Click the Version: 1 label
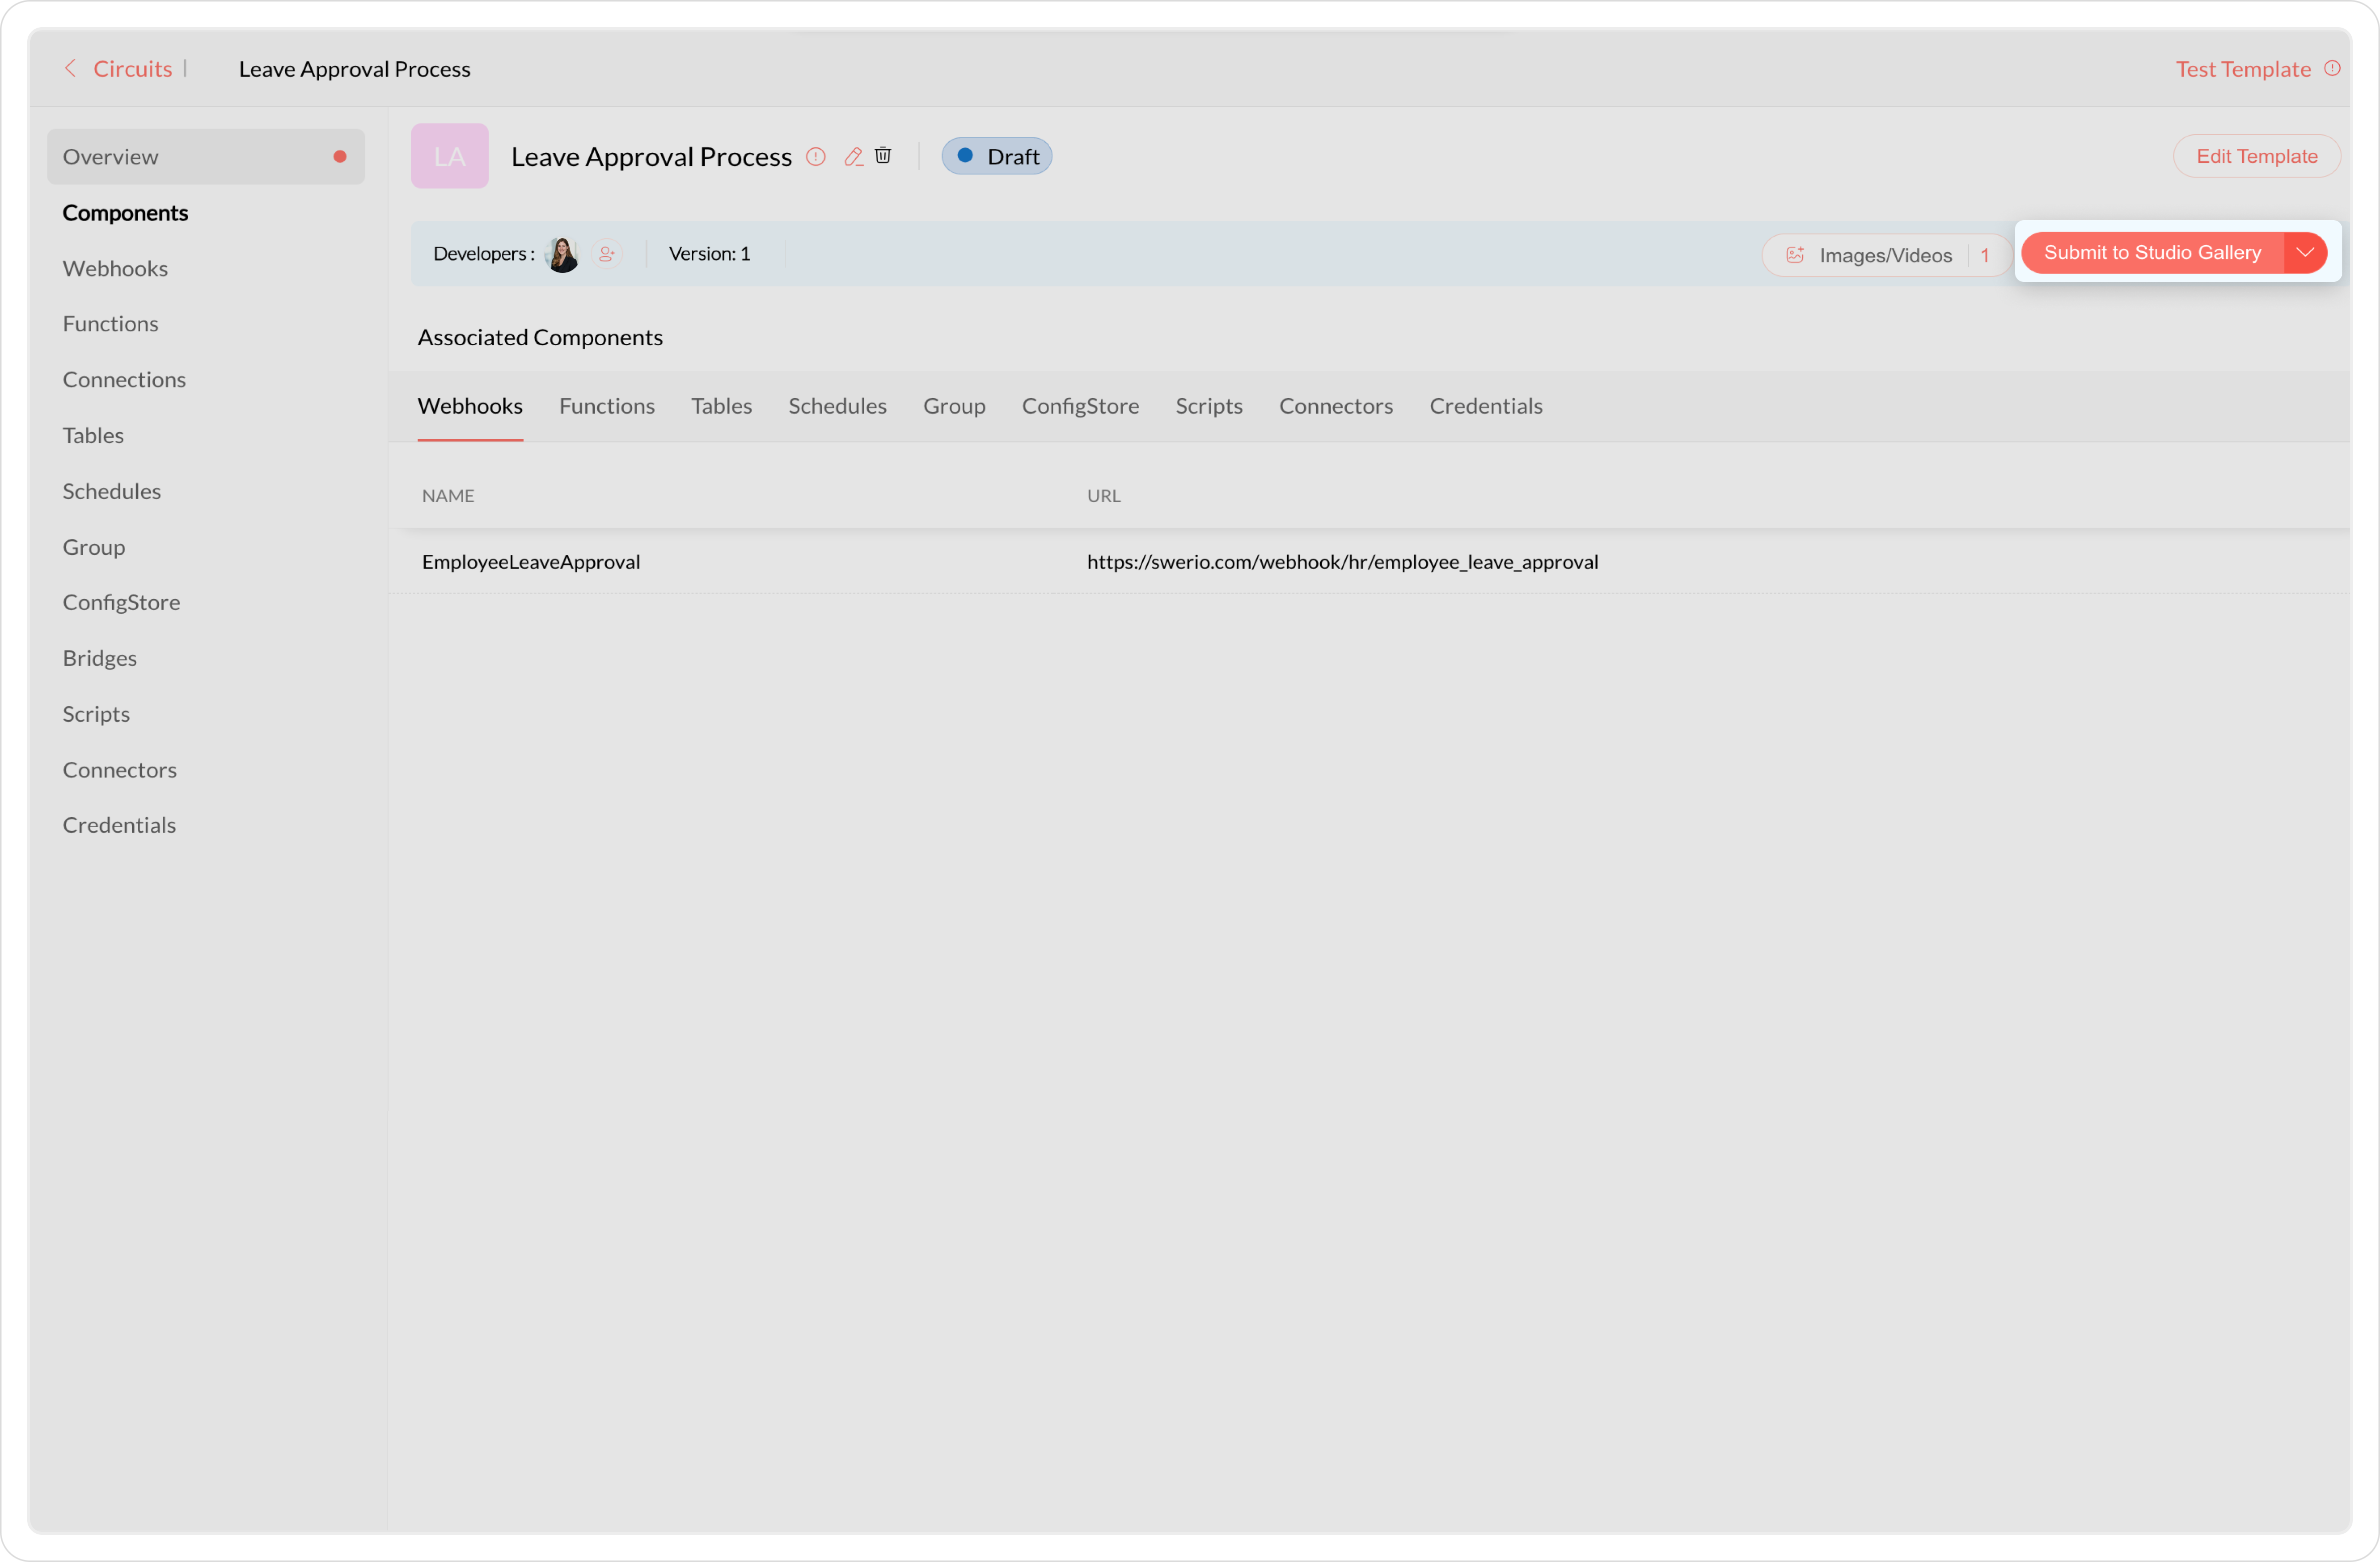2380x1562 pixels. point(709,254)
